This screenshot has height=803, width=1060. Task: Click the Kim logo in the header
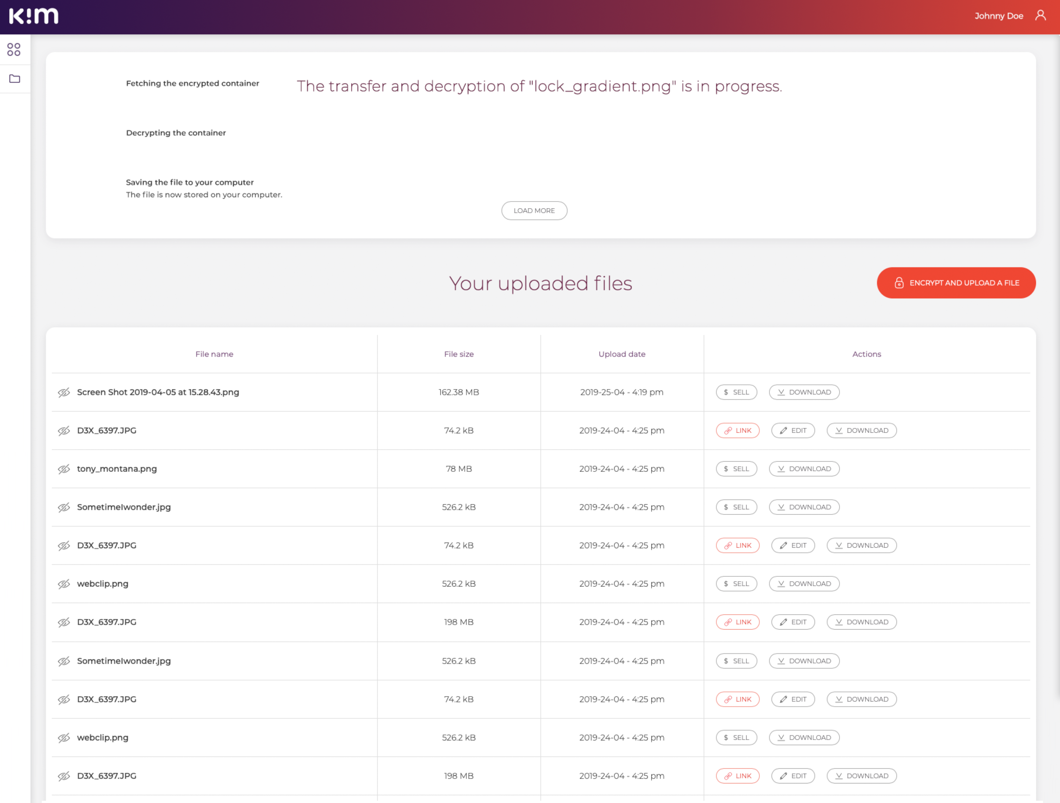tap(33, 16)
